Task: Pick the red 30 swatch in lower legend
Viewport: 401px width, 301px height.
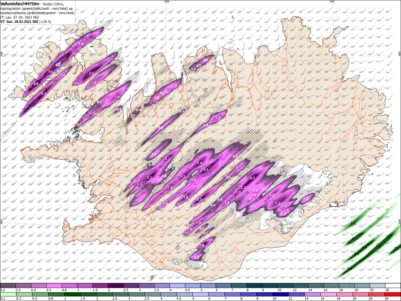Action: (x=393, y=294)
